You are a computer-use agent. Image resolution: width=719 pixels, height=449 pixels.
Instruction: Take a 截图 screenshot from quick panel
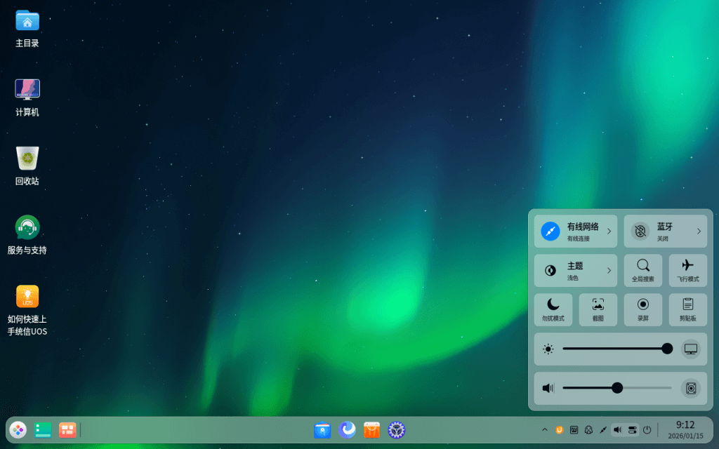point(598,309)
